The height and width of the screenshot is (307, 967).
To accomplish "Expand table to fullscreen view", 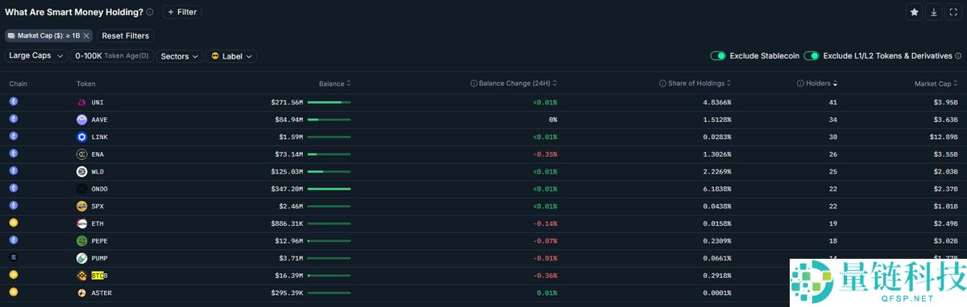I will [954, 12].
